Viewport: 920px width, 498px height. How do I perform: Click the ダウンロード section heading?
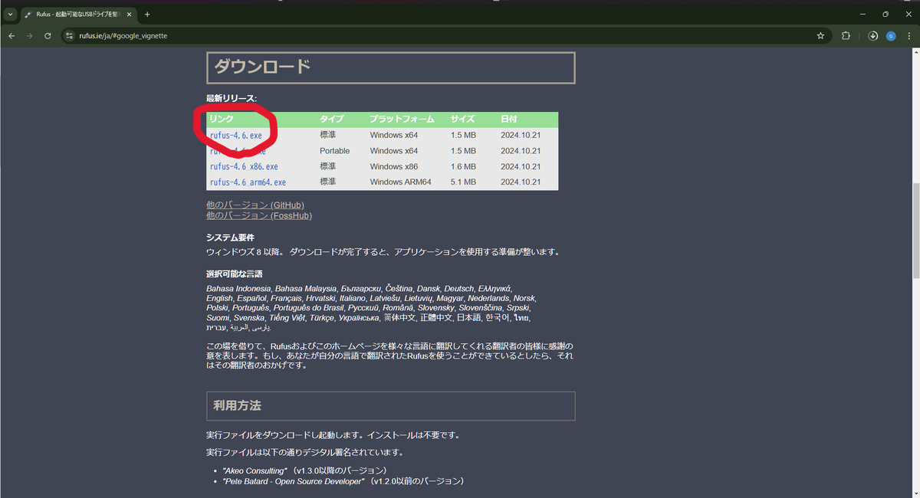click(x=391, y=67)
